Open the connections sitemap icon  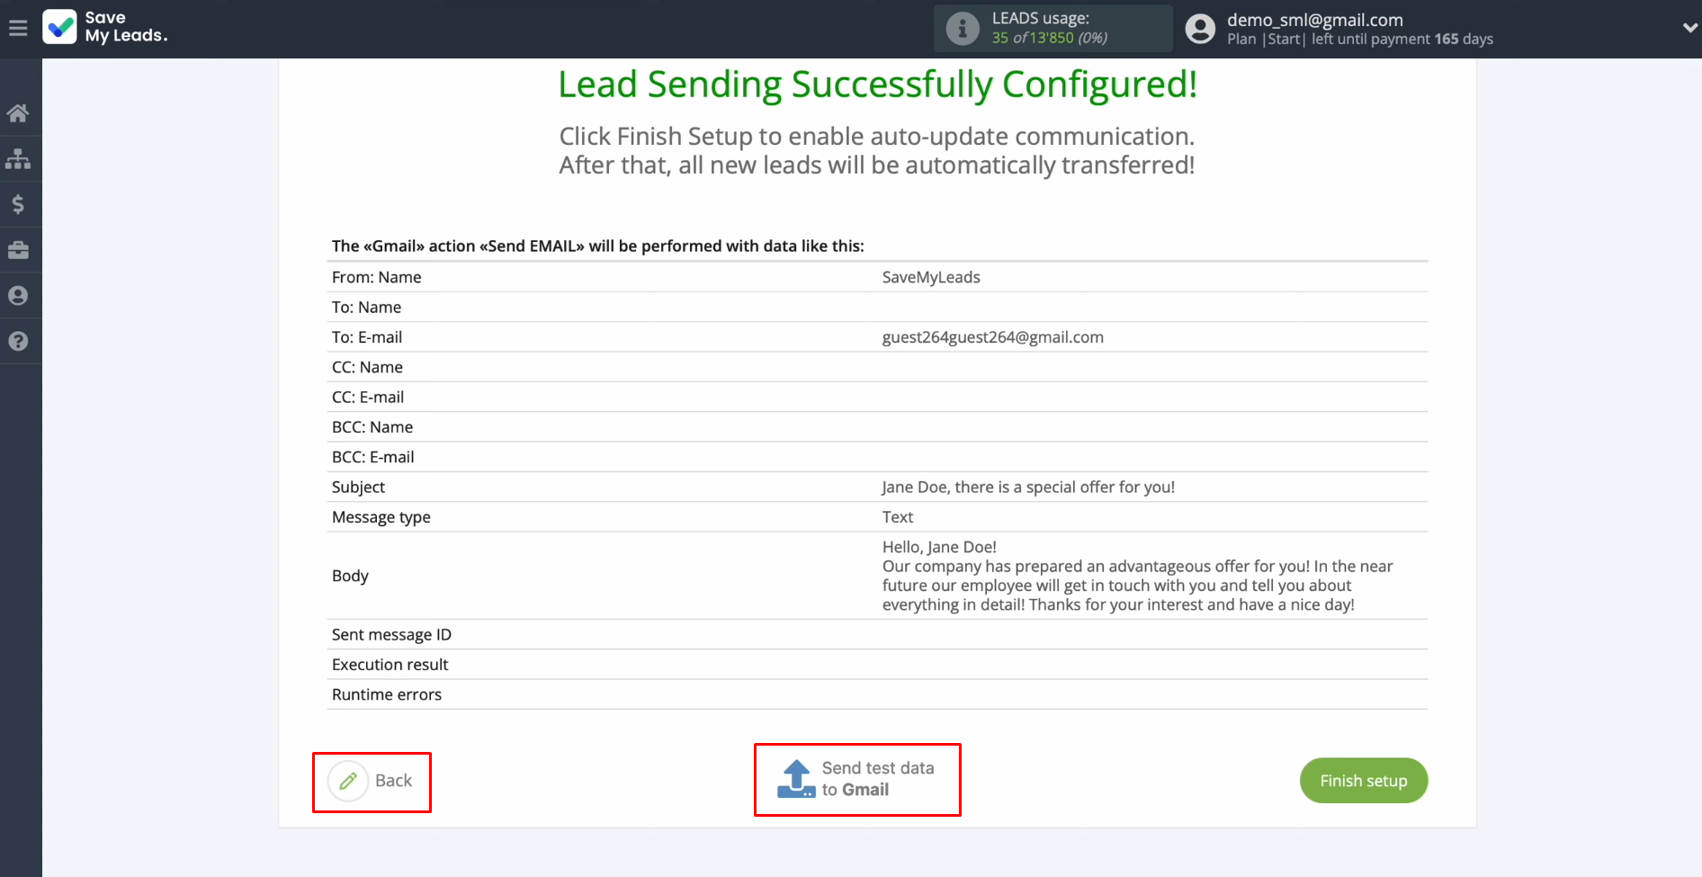click(18, 159)
